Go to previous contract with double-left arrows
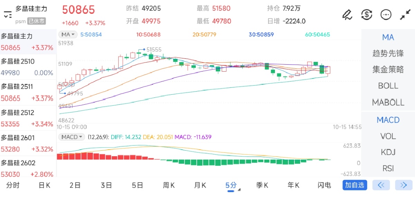This screenshot has height=198, width=415. coord(381,185)
